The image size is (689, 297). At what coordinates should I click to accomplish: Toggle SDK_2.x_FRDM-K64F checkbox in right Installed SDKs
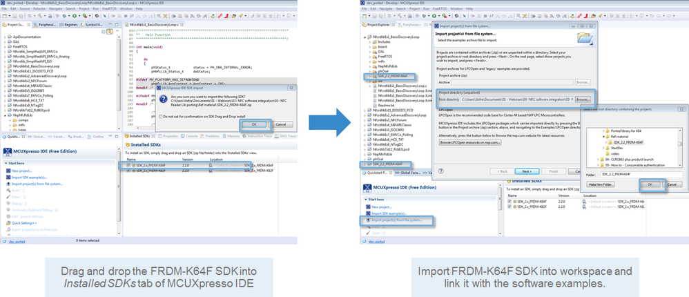click(510, 201)
